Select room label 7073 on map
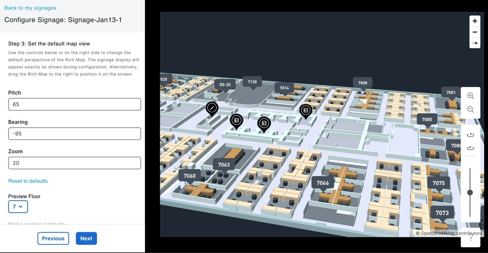Viewport: 488px width, 253px height. click(442, 213)
